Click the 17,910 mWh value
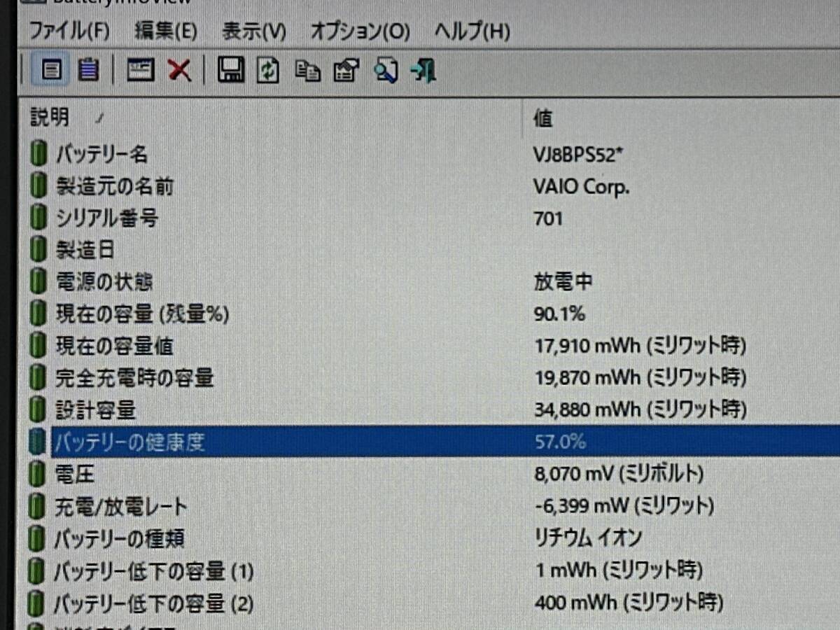This screenshot has width=840, height=630. 639,346
